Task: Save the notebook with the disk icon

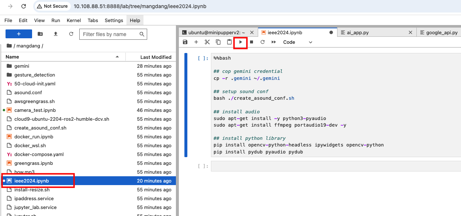Action: (185, 42)
